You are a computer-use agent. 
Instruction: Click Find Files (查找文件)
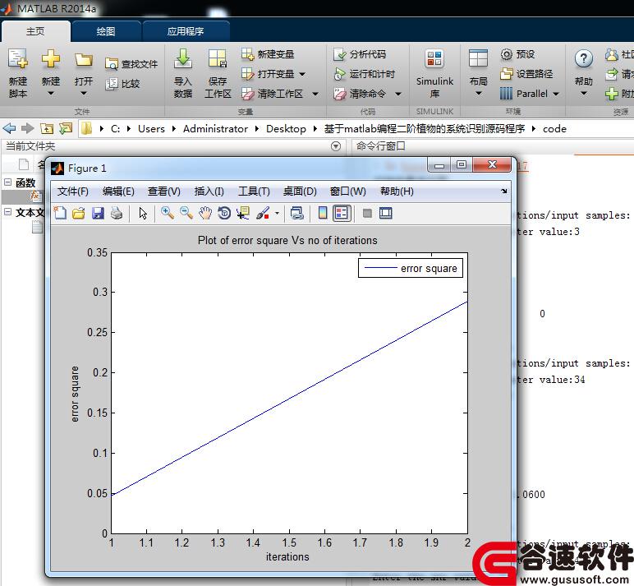(x=131, y=64)
